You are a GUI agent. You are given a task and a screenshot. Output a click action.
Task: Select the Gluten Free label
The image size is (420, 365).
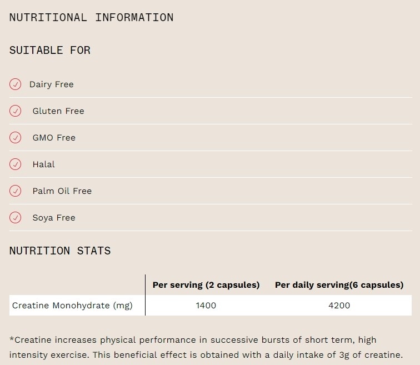(x=58, y=111)
